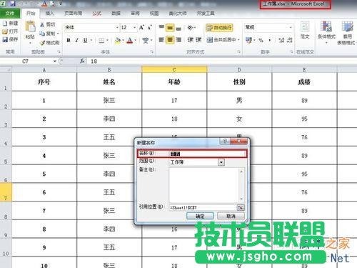This screenshot has width=357, height=268.
Task: Open the scope 工作簿 dropdown in dialog
Action: pyautogui.click(x=221, y=162)
